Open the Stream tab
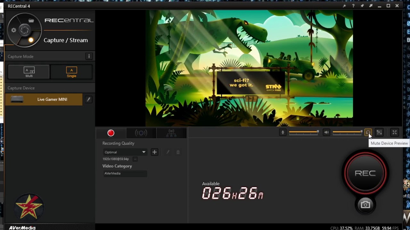This screenshot has height=230, width=410. pos(141,133)
